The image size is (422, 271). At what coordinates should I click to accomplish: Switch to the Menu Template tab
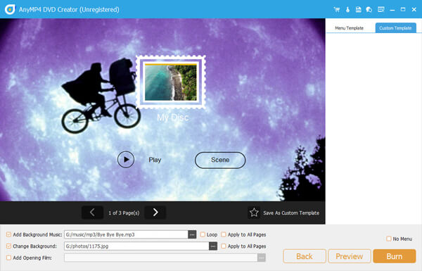point(349,28)
